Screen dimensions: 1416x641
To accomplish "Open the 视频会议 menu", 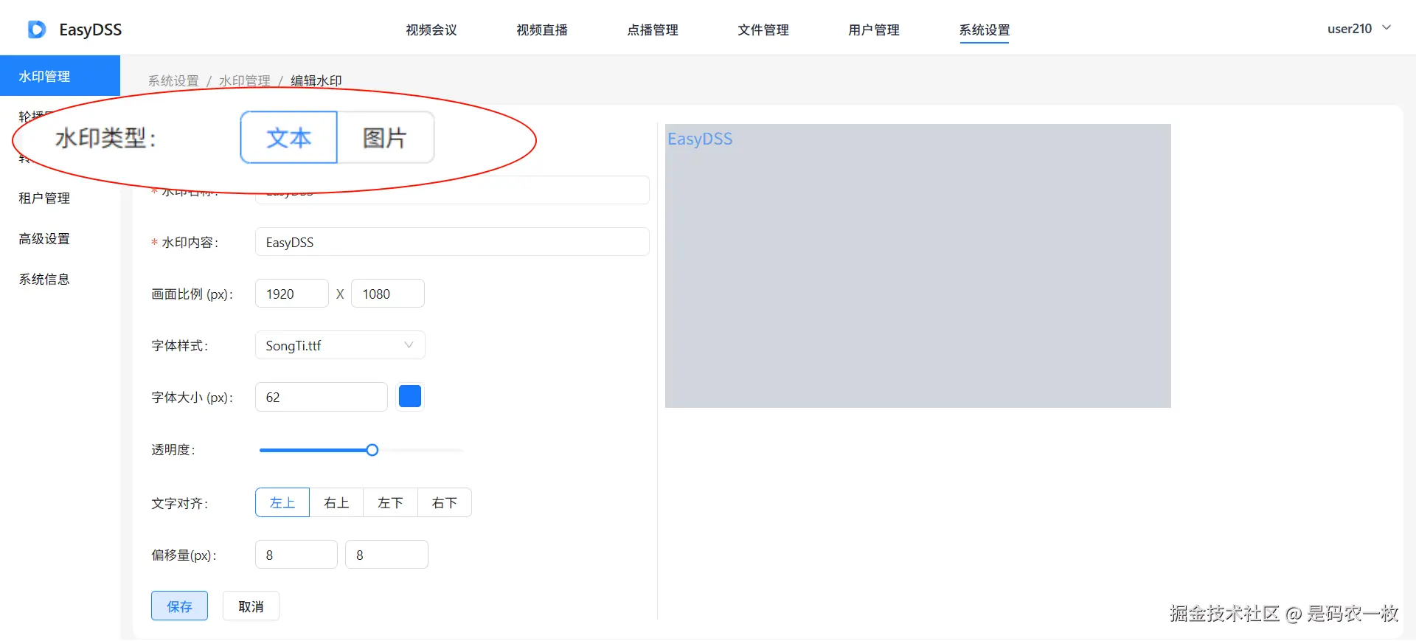I will click(x=431, y=30).
